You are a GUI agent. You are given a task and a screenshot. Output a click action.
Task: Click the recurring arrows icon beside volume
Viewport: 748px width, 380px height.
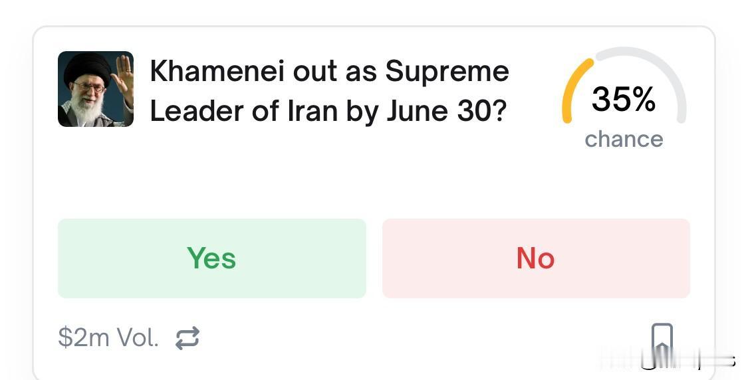187,338
